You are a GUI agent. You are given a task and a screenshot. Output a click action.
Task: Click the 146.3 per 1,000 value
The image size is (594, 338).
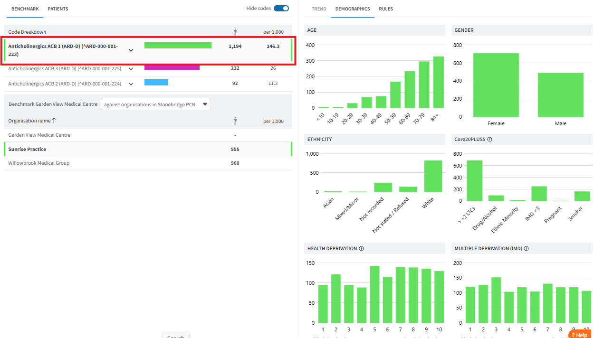(273, 47)
